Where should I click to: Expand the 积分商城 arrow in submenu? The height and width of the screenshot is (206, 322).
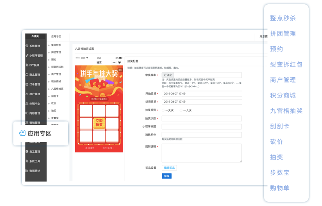49,82
